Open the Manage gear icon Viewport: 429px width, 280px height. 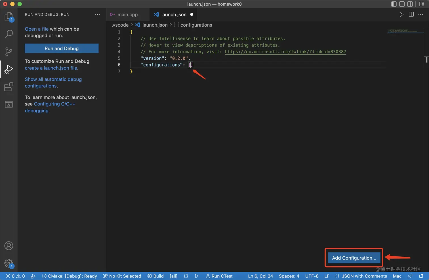[x=9, y=263]
